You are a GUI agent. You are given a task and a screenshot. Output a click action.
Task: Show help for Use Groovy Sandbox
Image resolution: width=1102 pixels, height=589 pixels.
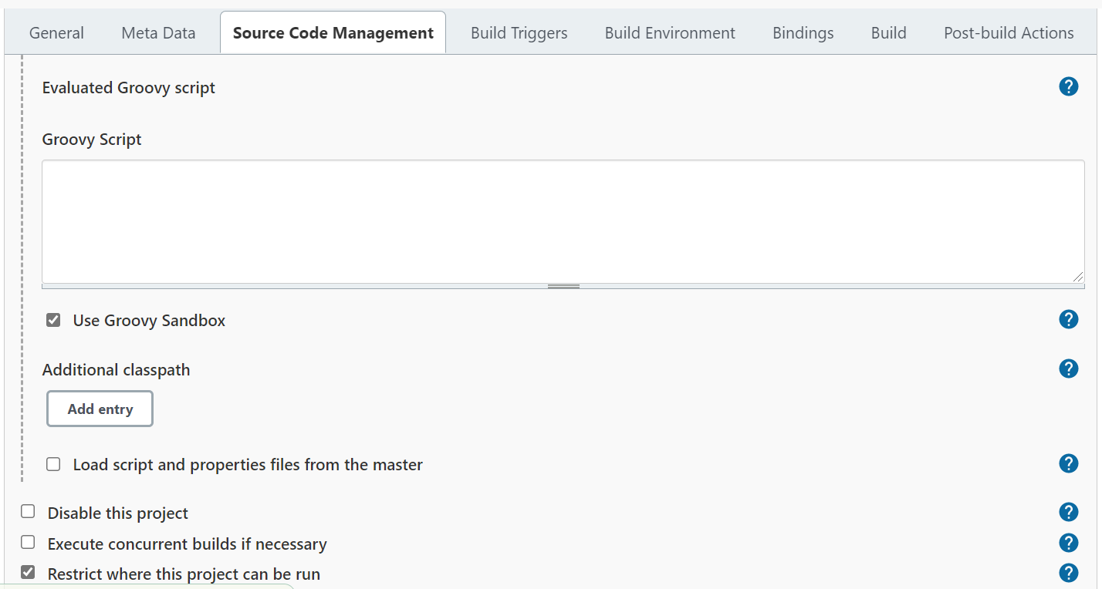(1068, 319)
